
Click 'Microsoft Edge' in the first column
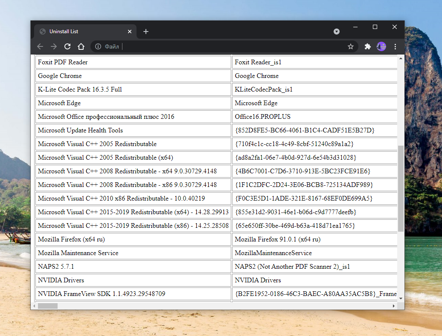[x=134, y=103]
